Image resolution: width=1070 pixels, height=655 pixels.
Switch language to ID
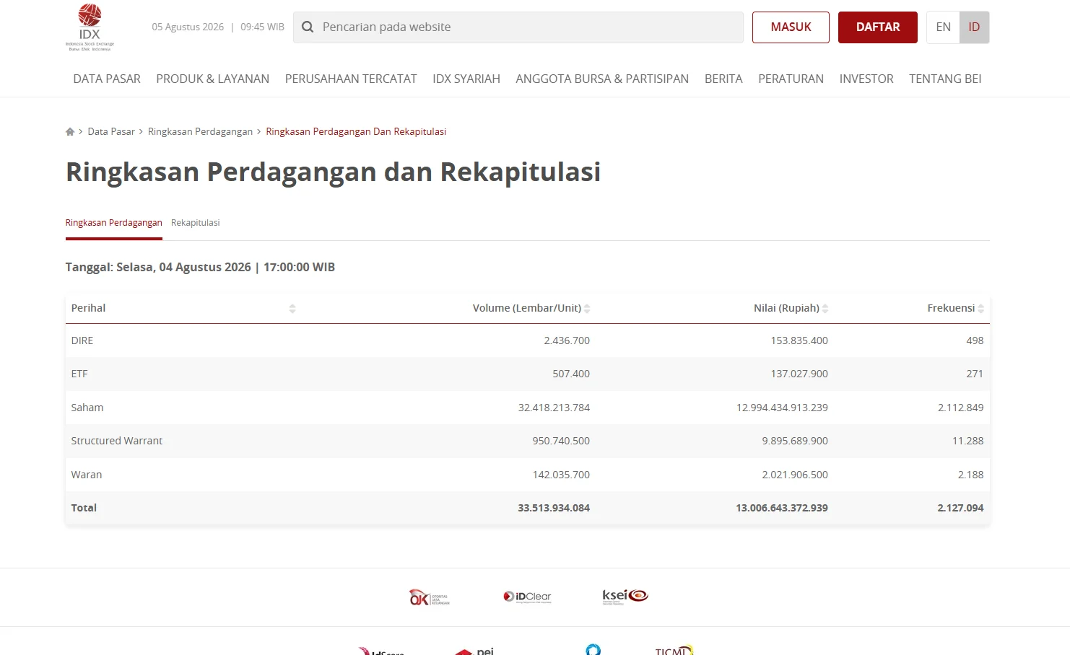click(974, 27)
